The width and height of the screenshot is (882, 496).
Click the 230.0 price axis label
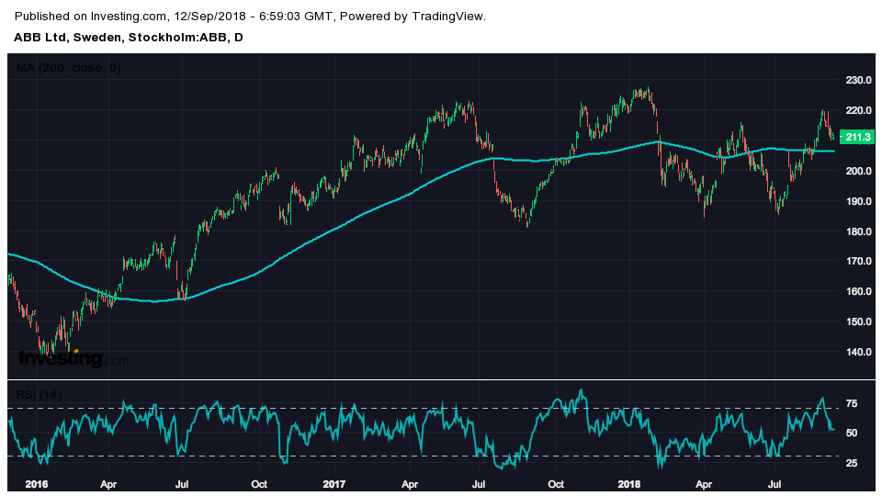pyautogui.click(x=858, y=81)
